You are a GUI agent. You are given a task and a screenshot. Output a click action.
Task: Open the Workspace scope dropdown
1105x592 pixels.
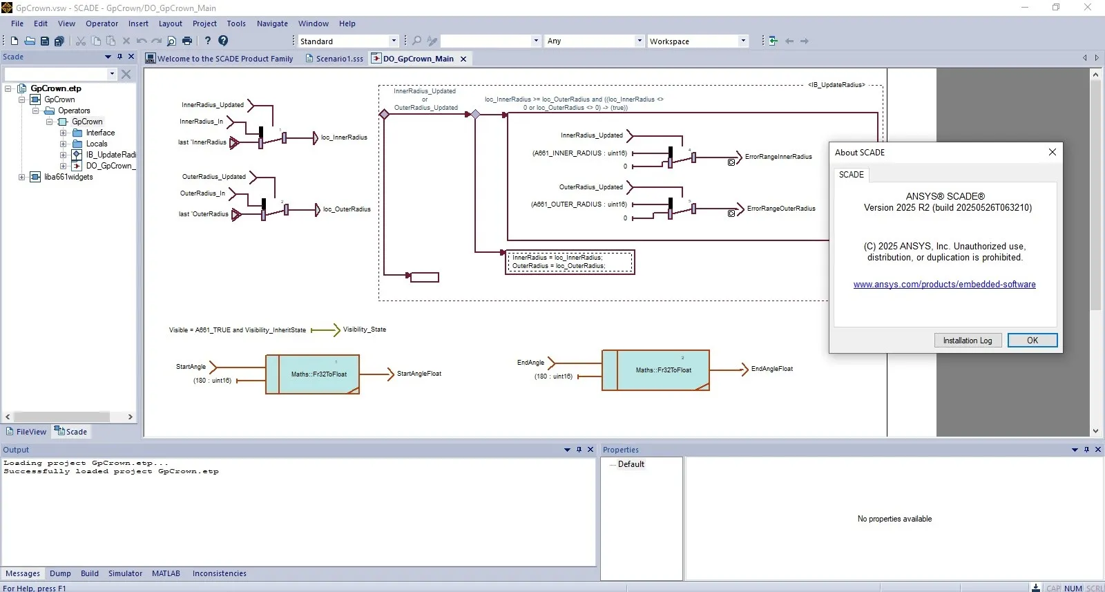click(x=743, y=41)
